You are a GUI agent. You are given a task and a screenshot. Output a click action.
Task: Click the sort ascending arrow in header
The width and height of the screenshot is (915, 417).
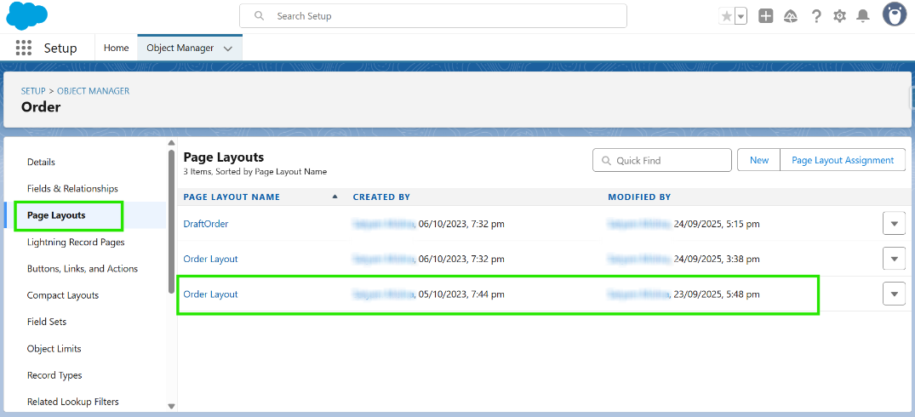pyautogui.click(x=335, y=197)
